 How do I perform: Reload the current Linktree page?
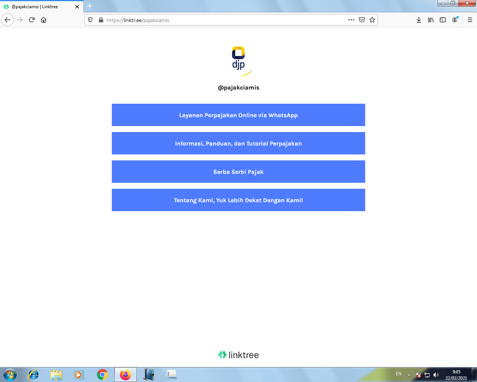32,20
